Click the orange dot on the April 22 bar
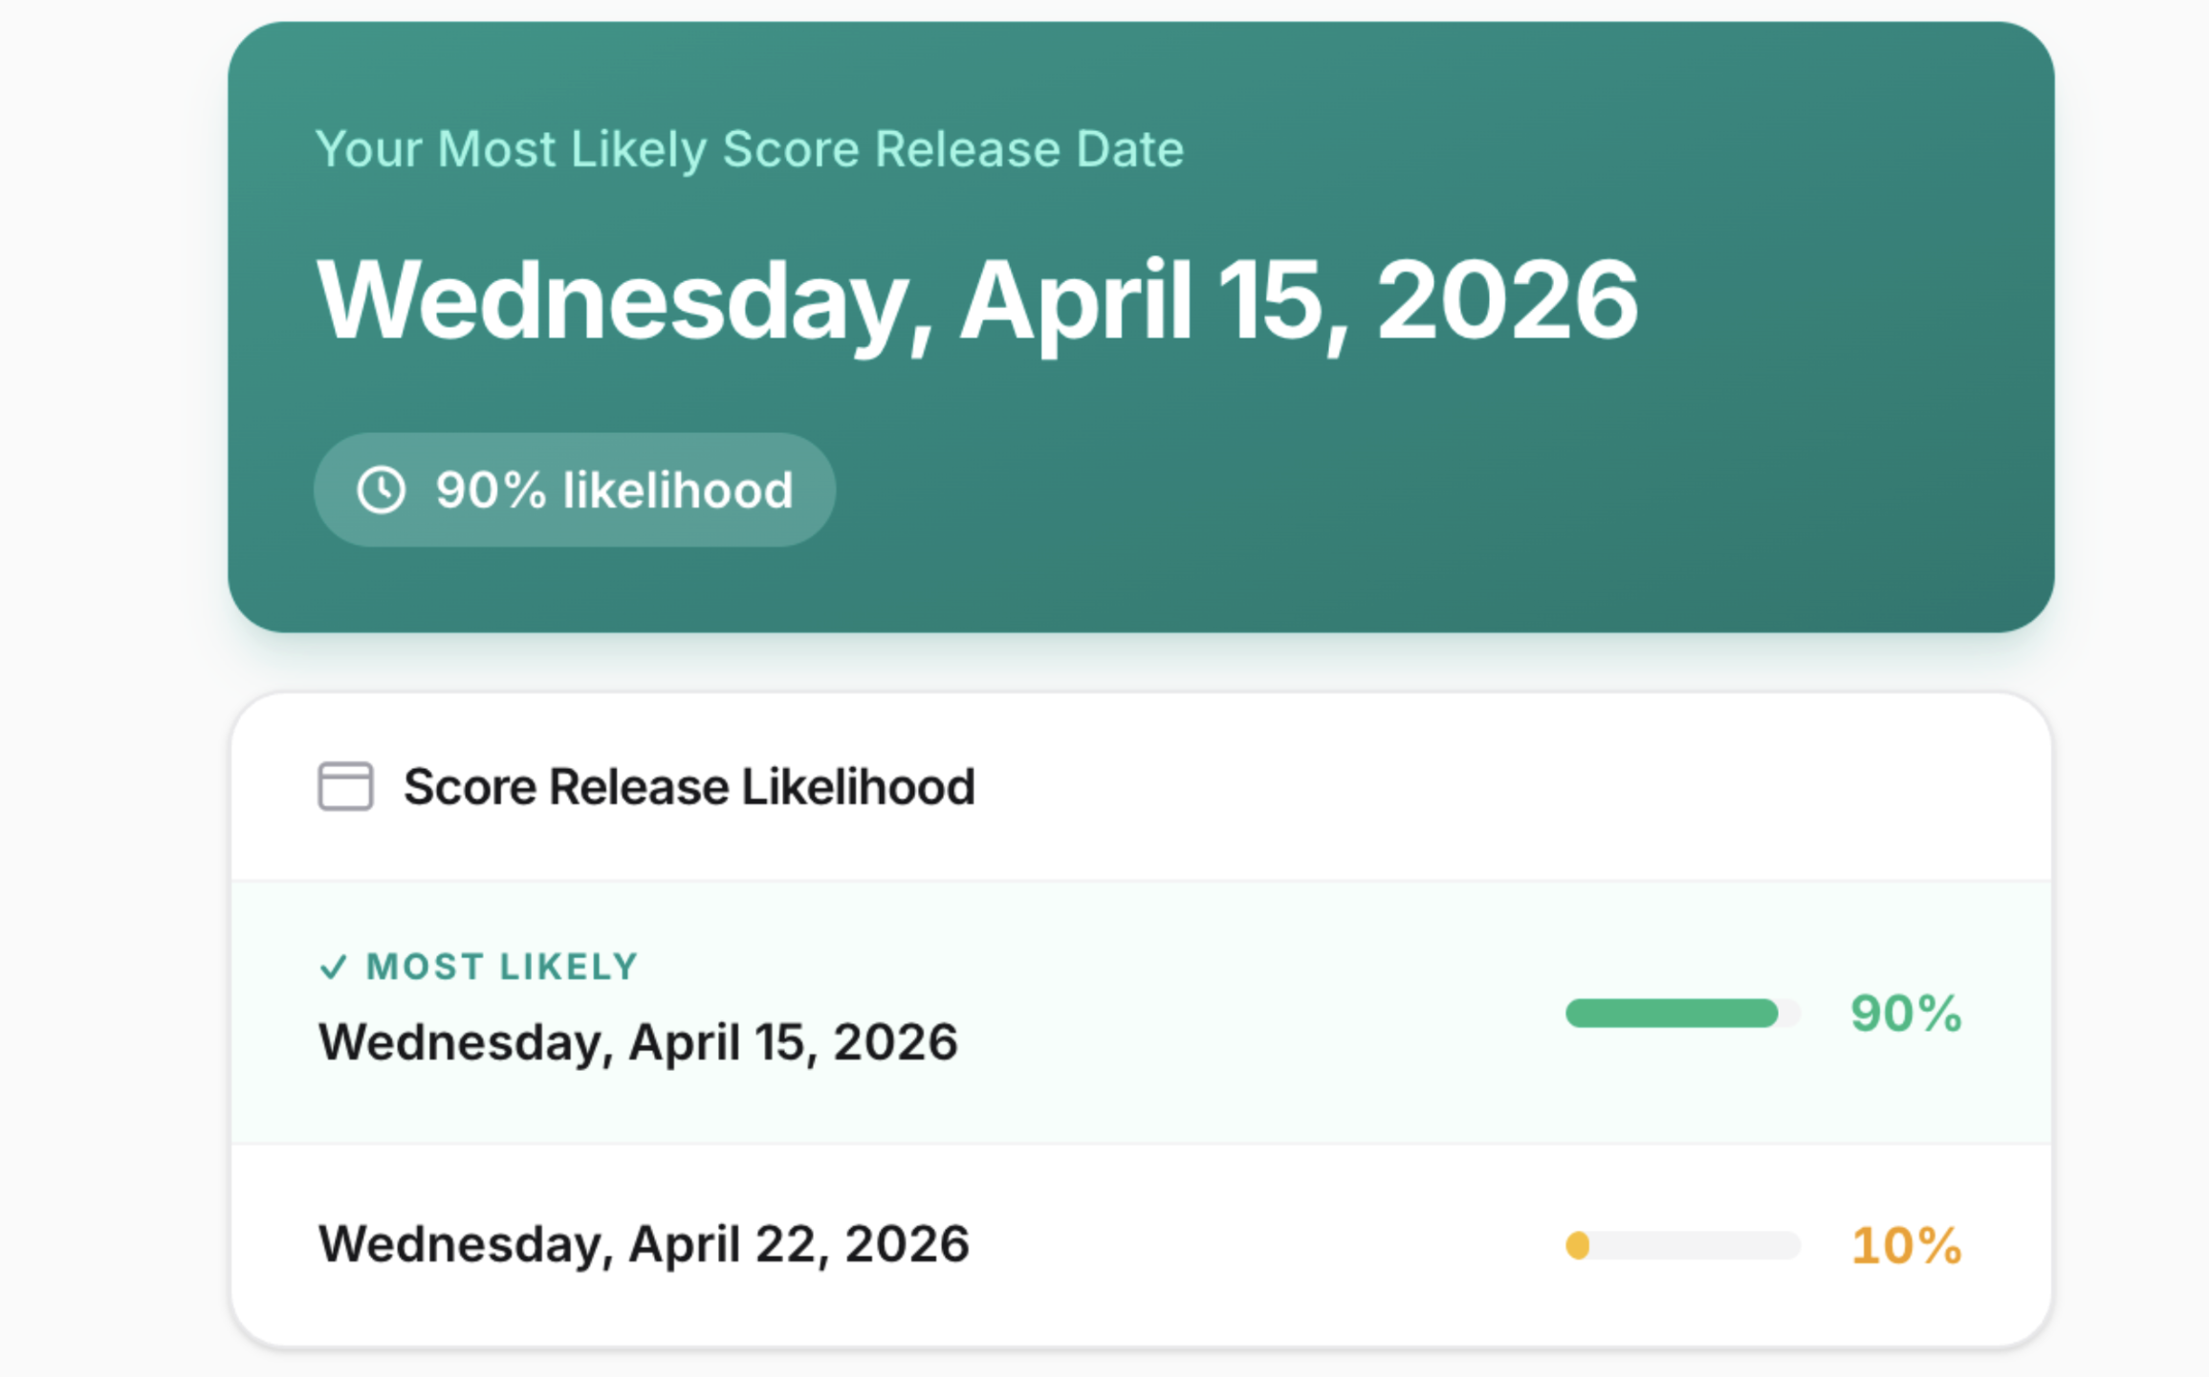This screenshot has height=1377, width=2209. point(1577,1243)
